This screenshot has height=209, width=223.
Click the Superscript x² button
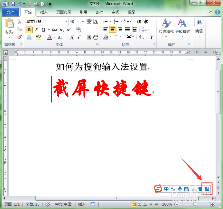[69, 30]
